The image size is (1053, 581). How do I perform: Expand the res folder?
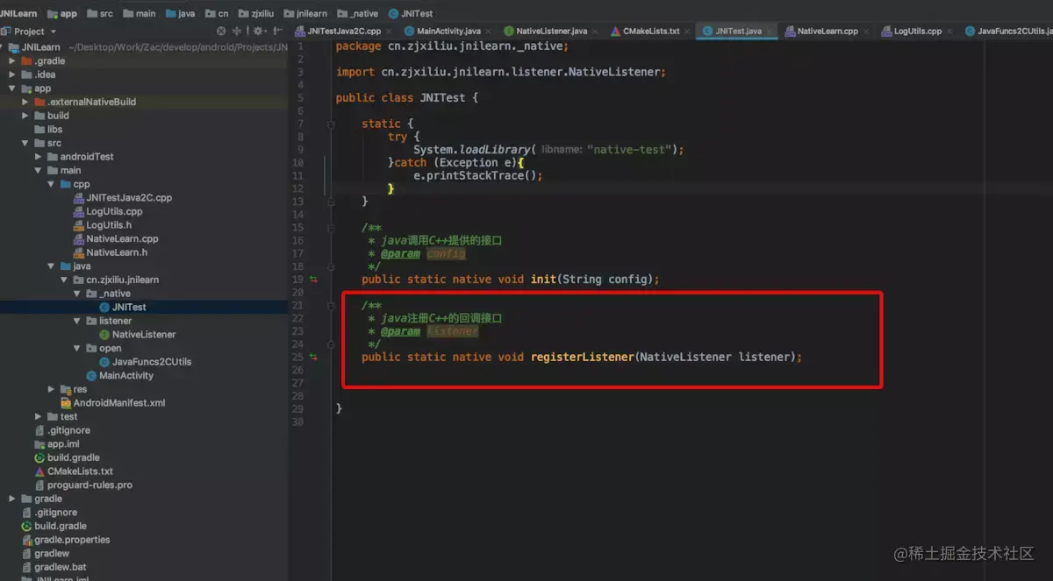(x=52, y=389)
